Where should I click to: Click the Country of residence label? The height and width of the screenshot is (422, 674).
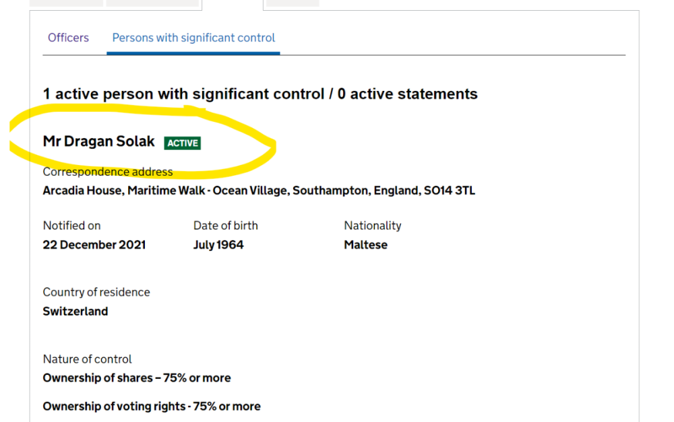(x=96, y=292)
